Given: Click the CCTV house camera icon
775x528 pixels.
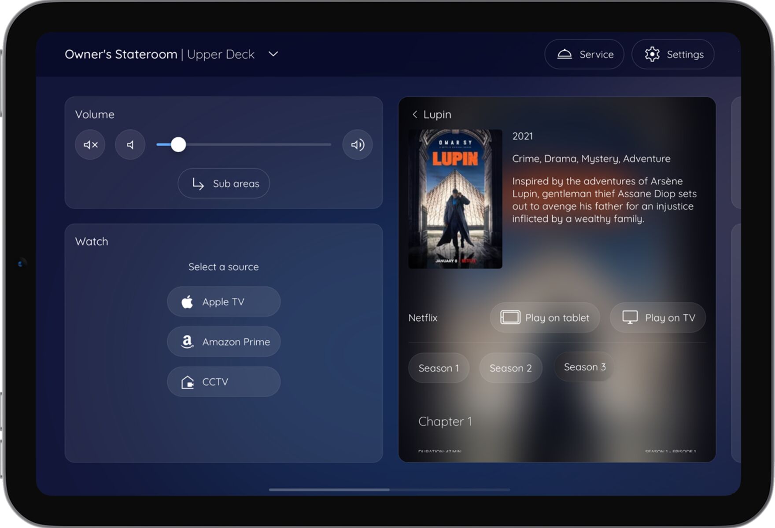Looking at the screenshot, I should tap(188, 382).
